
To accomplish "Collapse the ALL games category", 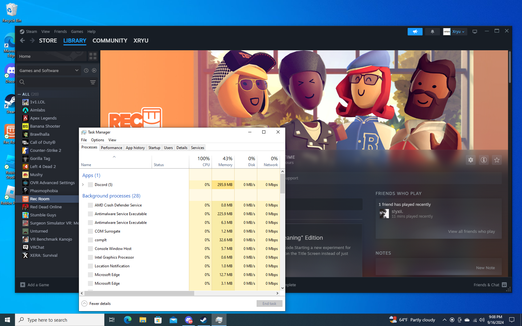I will click(19, 94).
